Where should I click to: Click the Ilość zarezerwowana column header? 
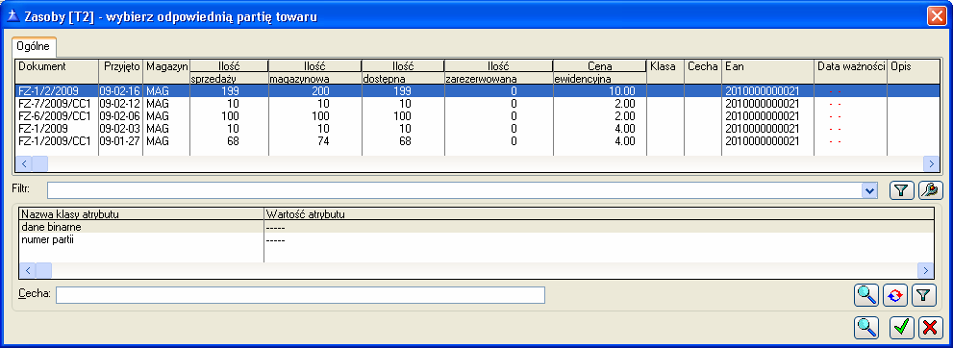tap(498, 72)
